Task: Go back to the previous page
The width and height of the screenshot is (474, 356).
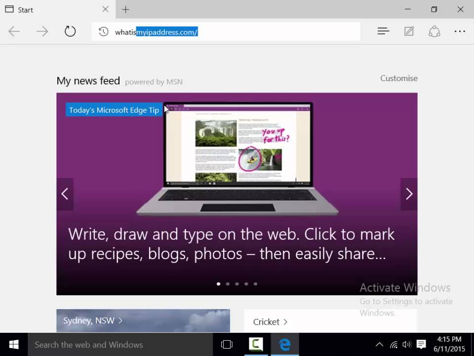Action: [14, 31]
